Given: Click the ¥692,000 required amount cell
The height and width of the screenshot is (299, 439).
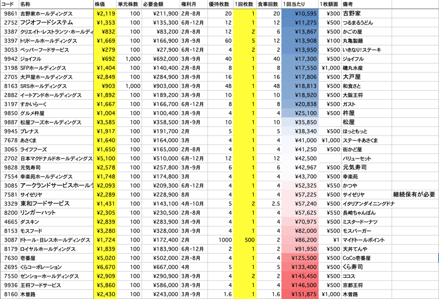Looking at the screenshot, I should pos(161,59).
